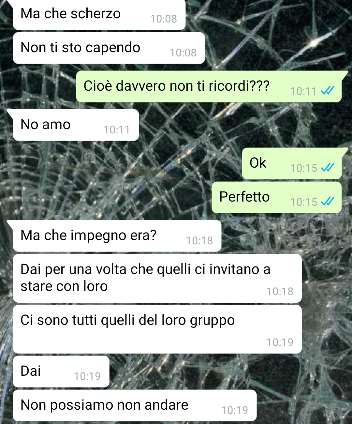Tap the message starting "Dai per una volta"
Screen dimensions: 352x424
click(x=157, y=278)
